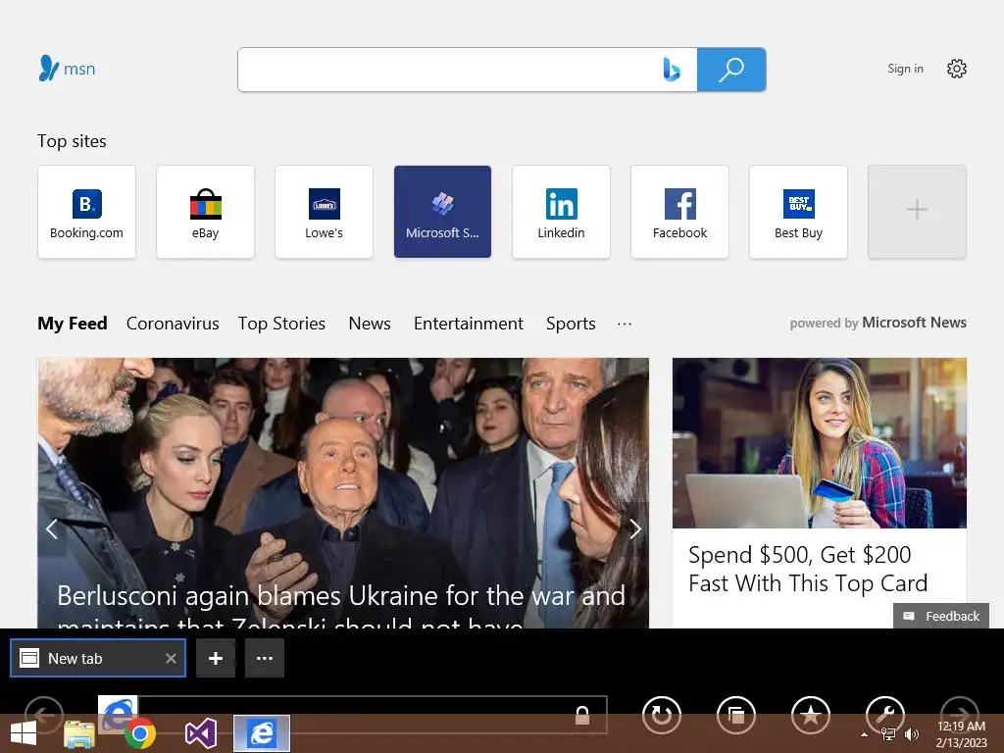Screen dimensions: 1004x753
Task: Select the My Feed tab
Action: coord(73,324)
